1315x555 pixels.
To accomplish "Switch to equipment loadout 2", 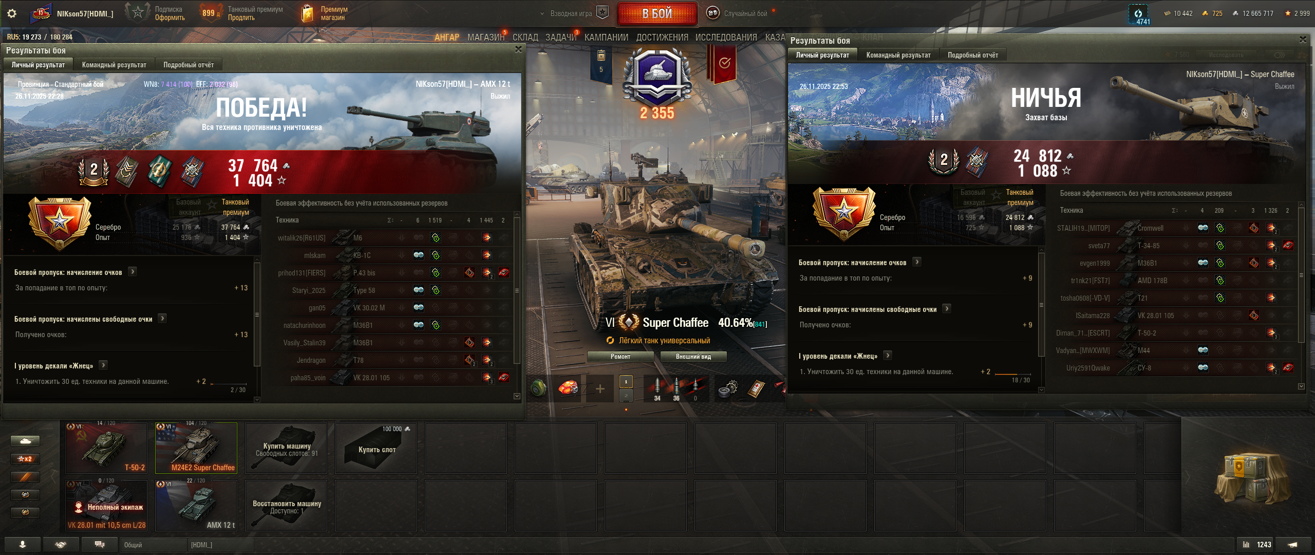I will (x=626, y=396).
